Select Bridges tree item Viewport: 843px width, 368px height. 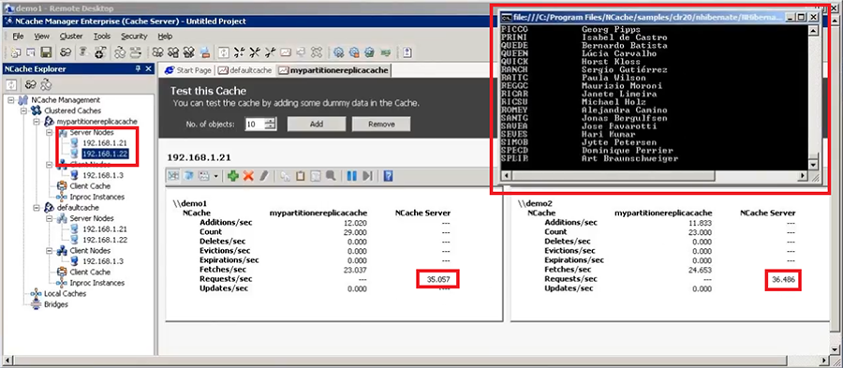click(56, 304)
